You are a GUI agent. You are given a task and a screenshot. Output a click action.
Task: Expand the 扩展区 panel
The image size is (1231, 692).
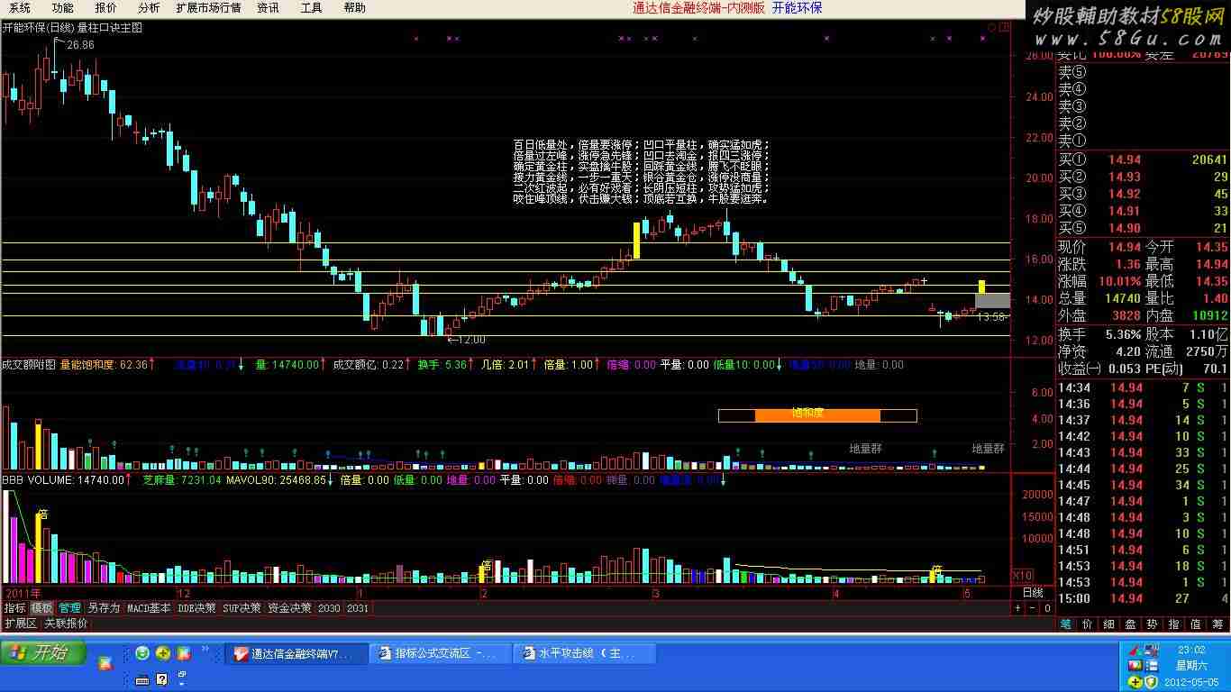click(20, 624)
